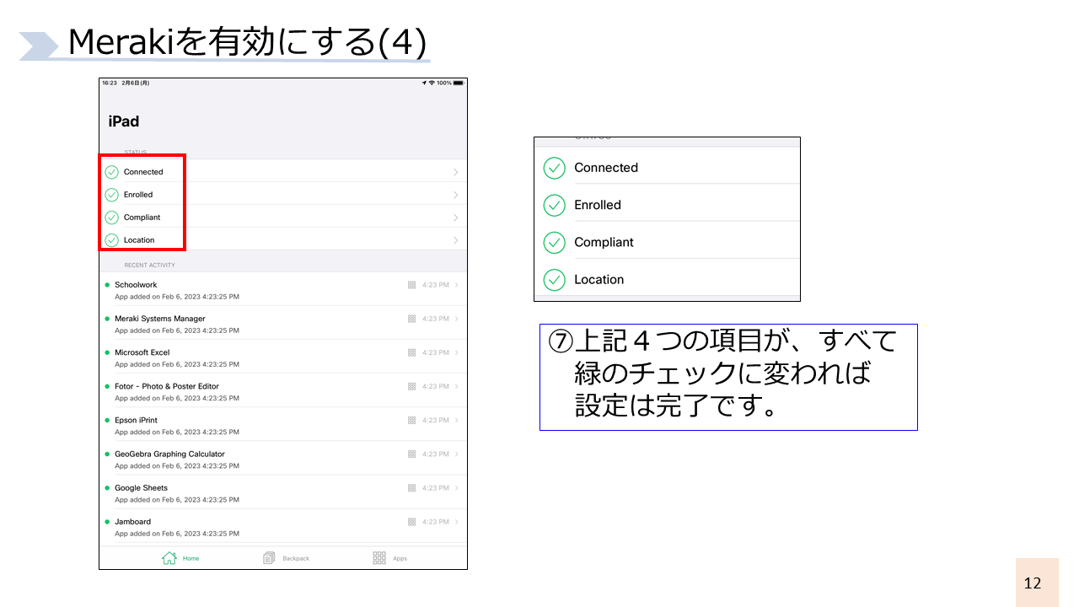Click the slide page number 12
Screen dimensions: 1079x607
(1033, 583)
